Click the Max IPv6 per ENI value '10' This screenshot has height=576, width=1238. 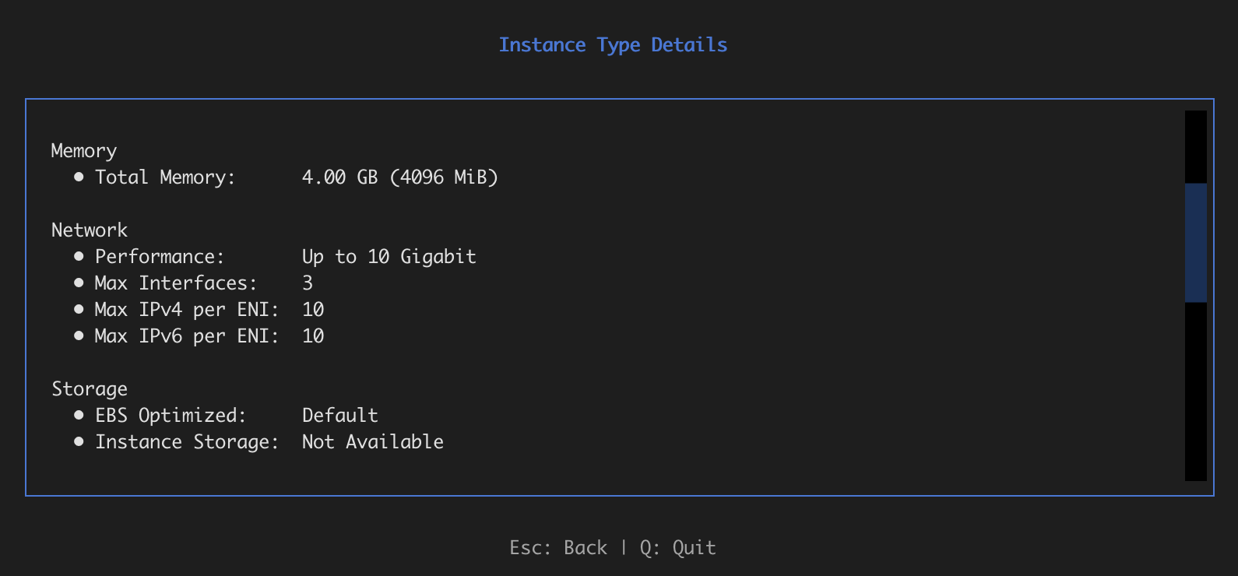coord(313,336)
